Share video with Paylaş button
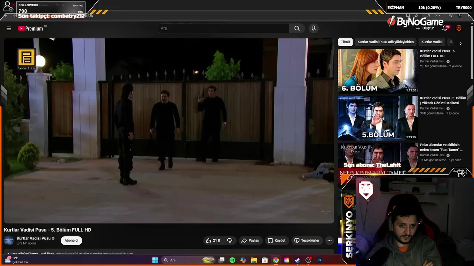This screenshot has width=474, height=266. point(250,241)
